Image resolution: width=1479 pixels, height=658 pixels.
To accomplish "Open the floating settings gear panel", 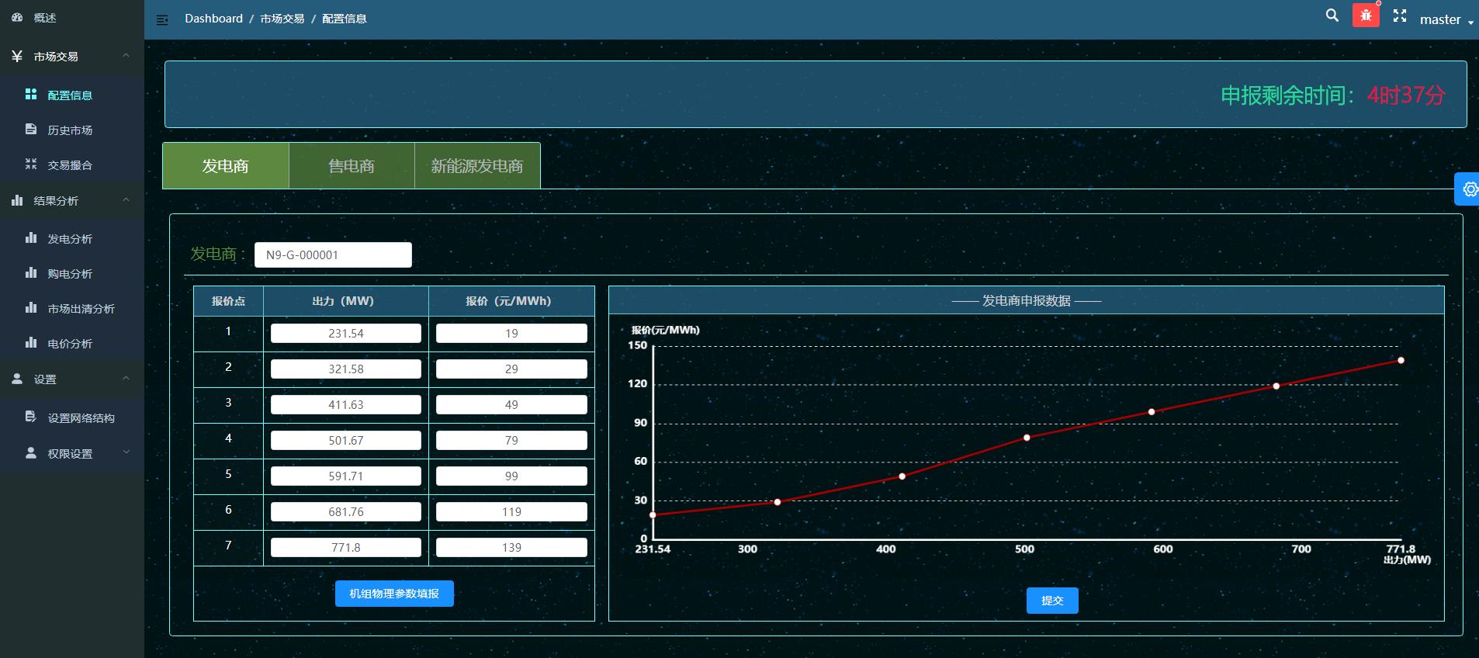I will [1469, 189].
